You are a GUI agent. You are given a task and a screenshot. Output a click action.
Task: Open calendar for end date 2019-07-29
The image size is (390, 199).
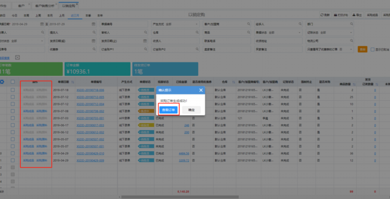click(93, 24)
